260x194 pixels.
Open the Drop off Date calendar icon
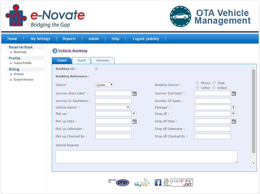(x=234, y=121)
